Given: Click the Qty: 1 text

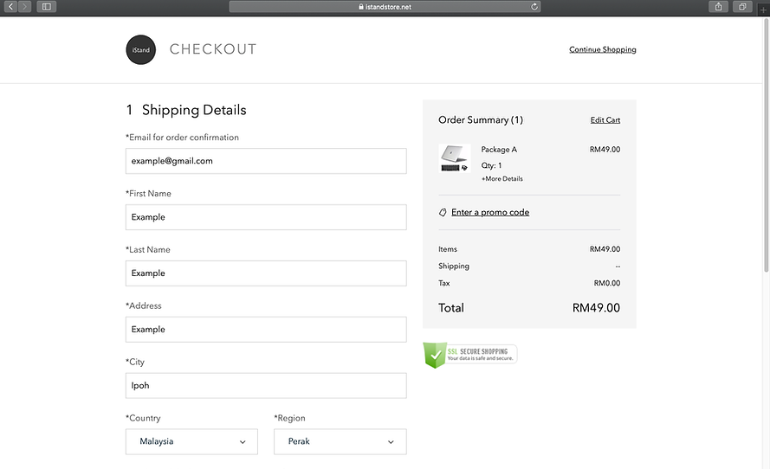Looking at the screenshot, I should pos(492,166).
